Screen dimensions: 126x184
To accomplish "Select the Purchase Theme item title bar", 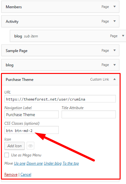I will point(61,79).
